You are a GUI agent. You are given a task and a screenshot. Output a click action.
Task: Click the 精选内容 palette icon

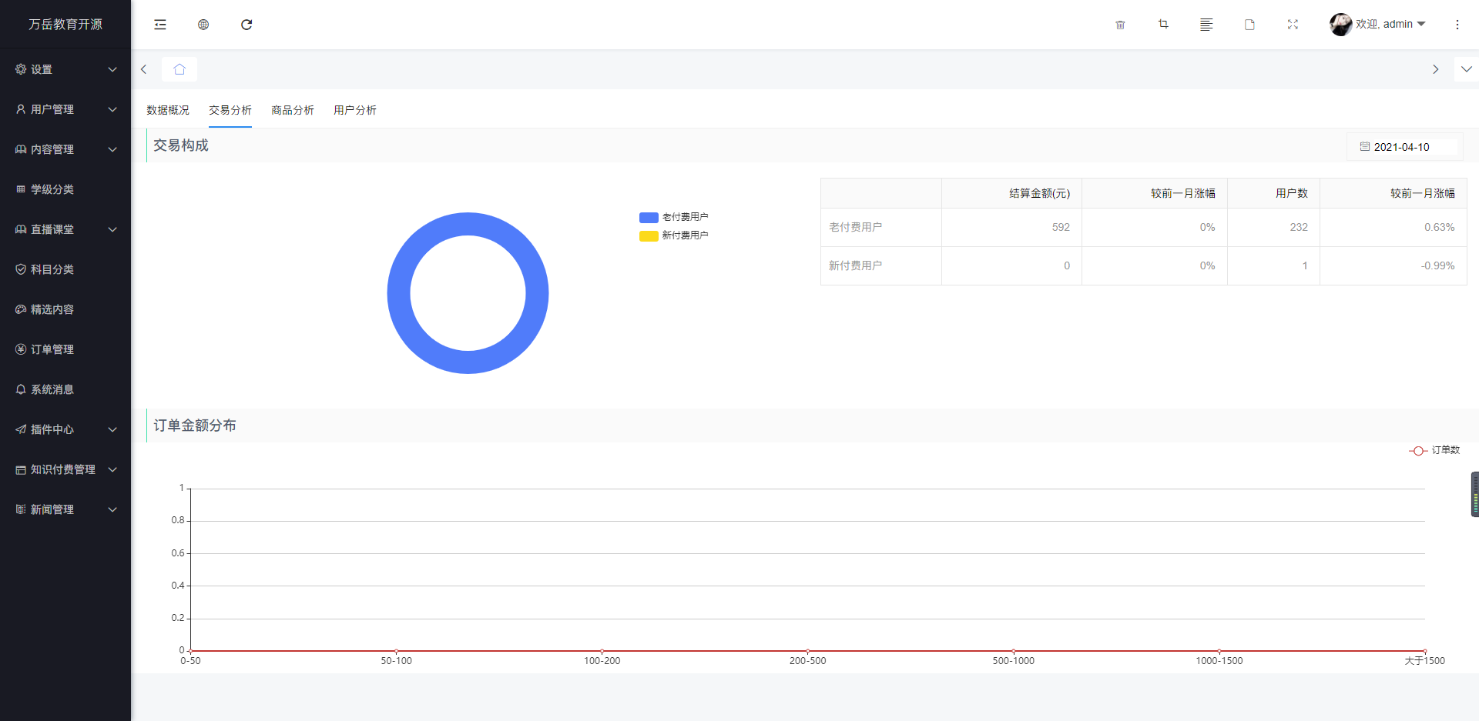point(21,309)
